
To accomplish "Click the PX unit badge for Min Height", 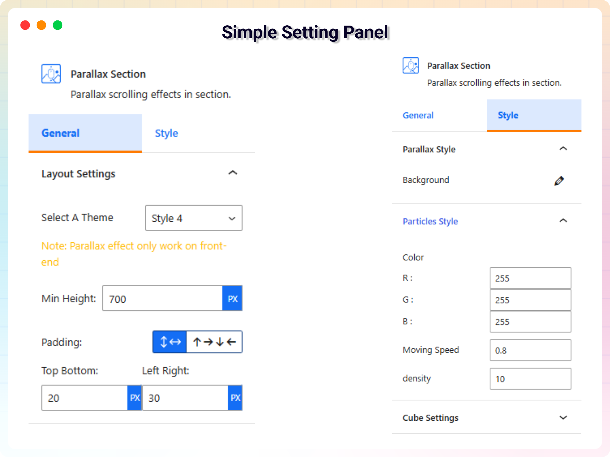I will click(x=232, y=299).
